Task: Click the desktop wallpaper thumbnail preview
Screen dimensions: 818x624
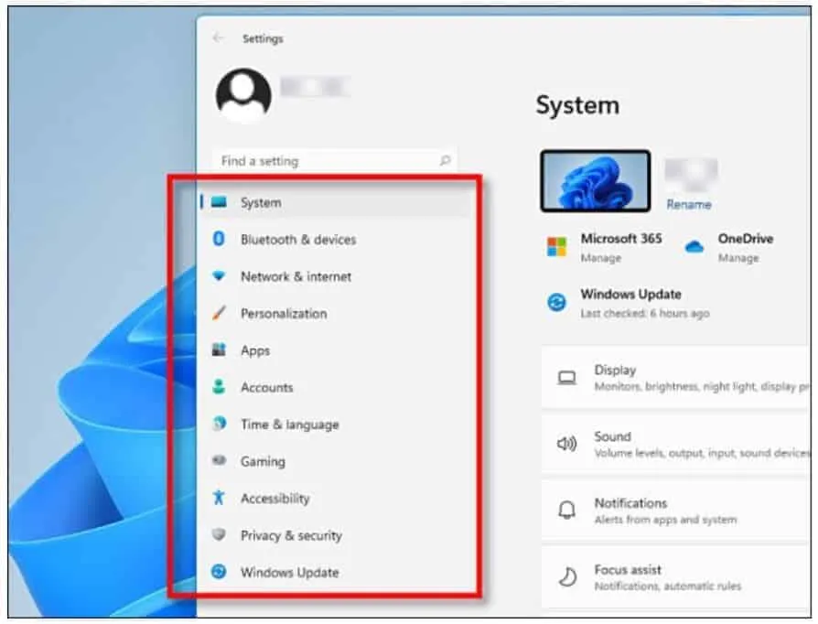Action: [596, 181]
